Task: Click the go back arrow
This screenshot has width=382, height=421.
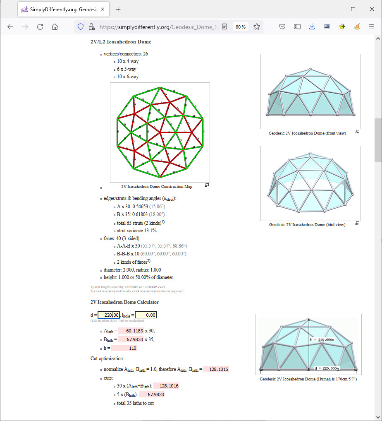Action: (10, 27)
